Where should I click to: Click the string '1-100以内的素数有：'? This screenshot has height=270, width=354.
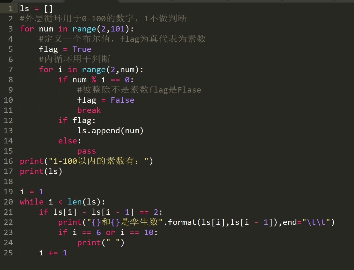coord(99,161)
